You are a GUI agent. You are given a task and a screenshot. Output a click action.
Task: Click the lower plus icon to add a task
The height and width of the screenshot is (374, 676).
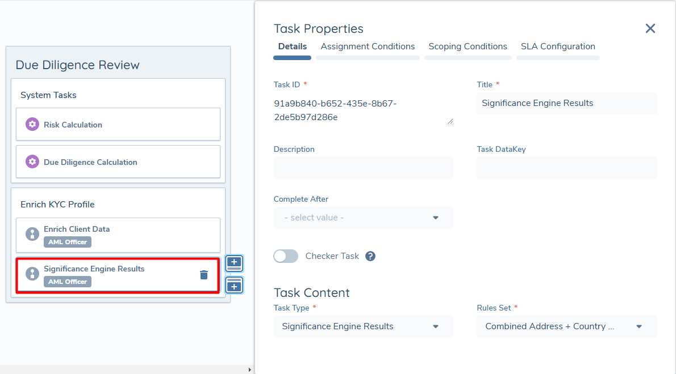pyautogui.click(x=234, y=285)
